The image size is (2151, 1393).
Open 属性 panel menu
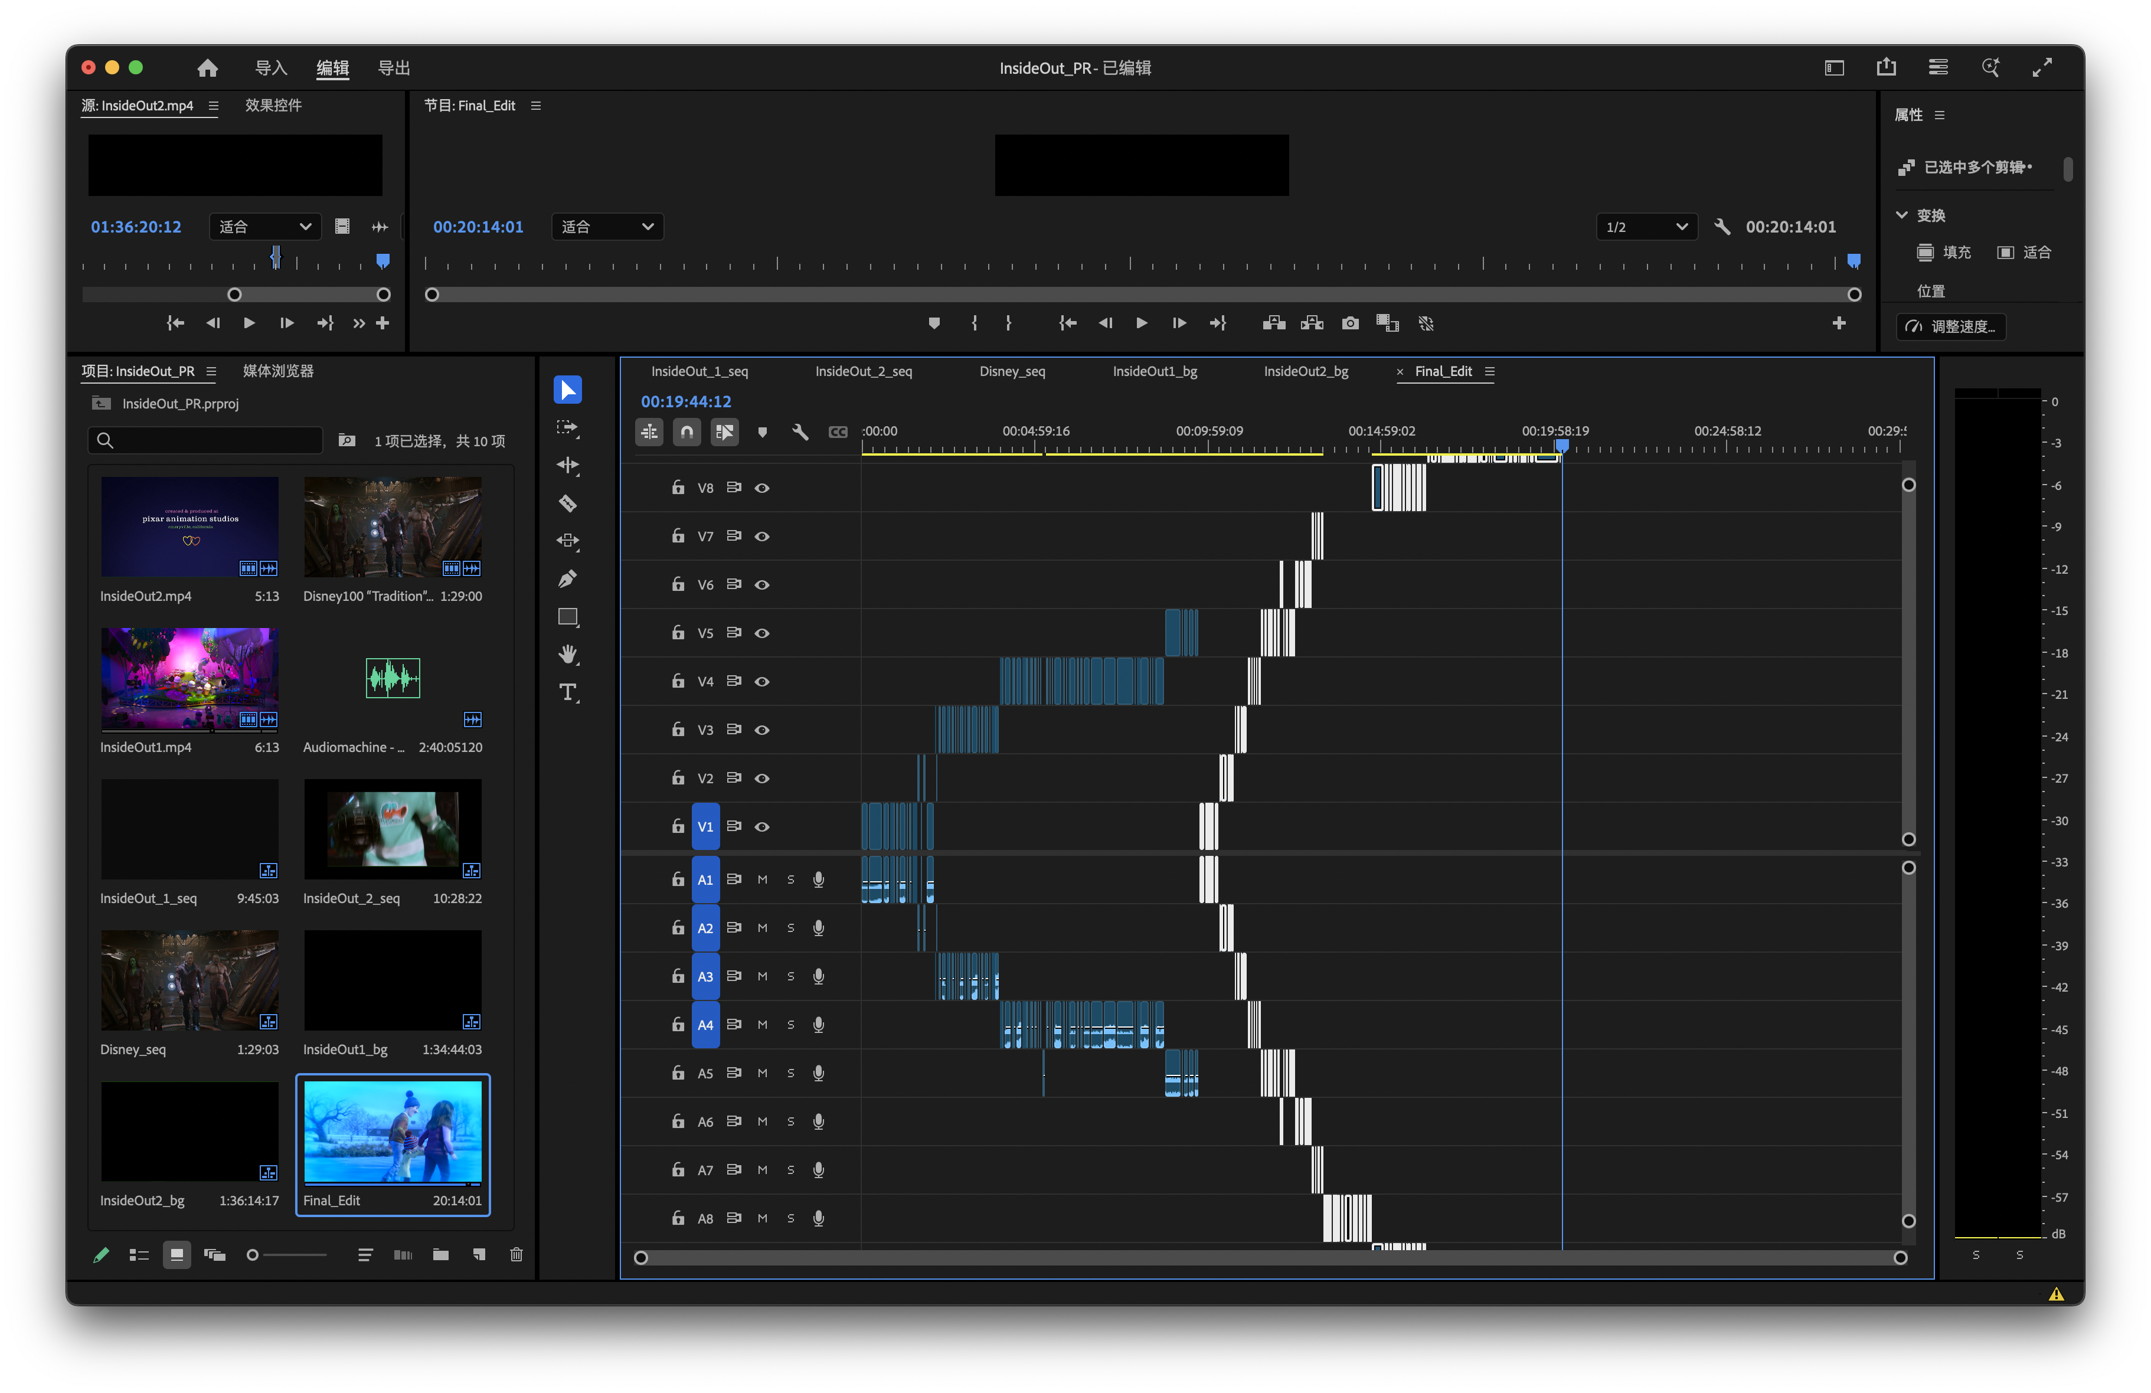1940,115
